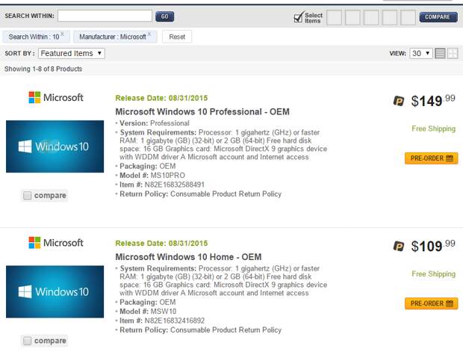Click Model # MS10PRO text
The height and width of the screenshot is (352, 463).
(152, 176)
